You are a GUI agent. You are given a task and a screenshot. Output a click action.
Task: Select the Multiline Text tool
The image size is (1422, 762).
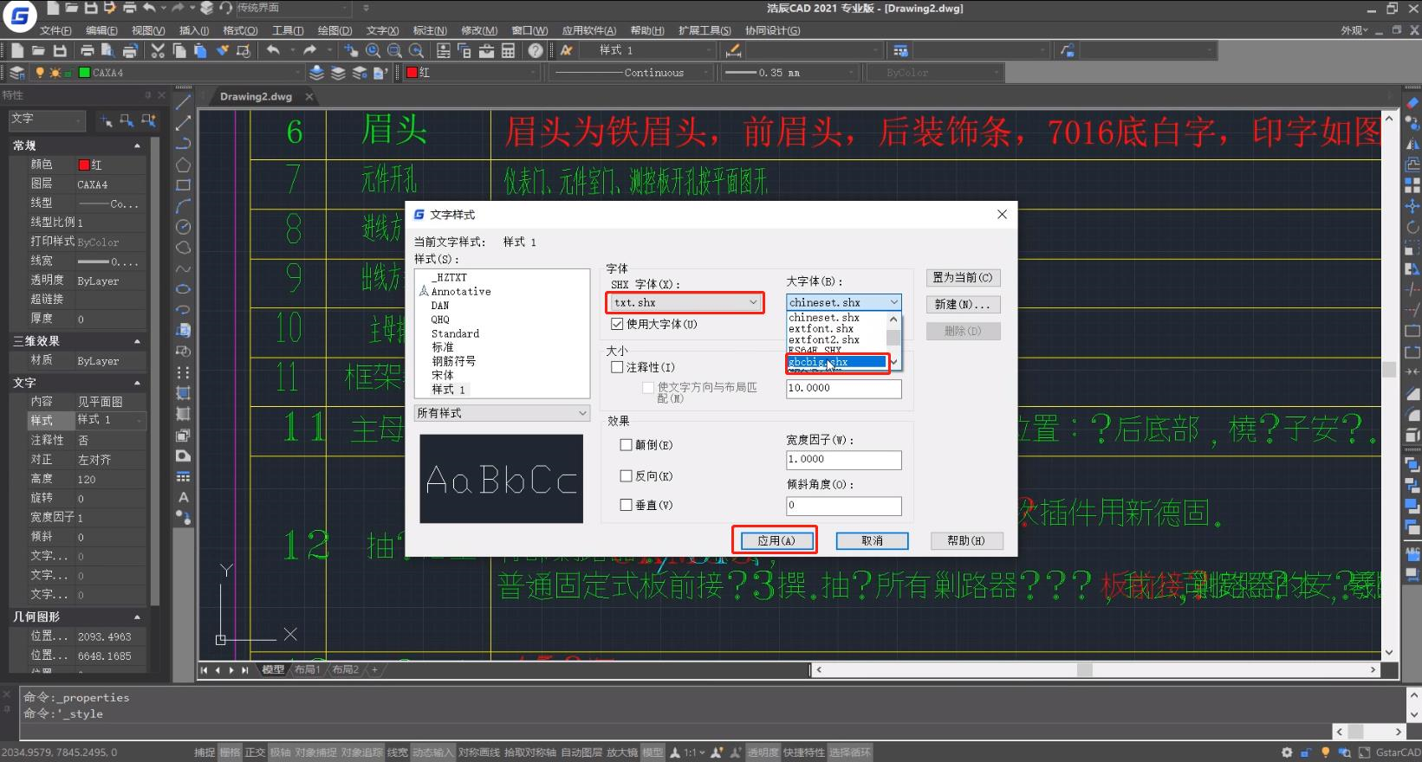coord(183,497)
